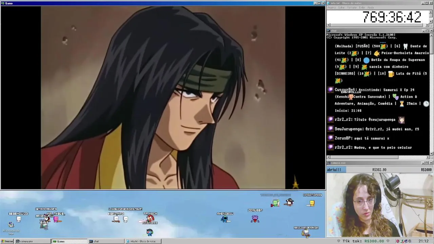Open the Editar menu in Bloco de notas

pyautogui.click(x=341, y=7)
